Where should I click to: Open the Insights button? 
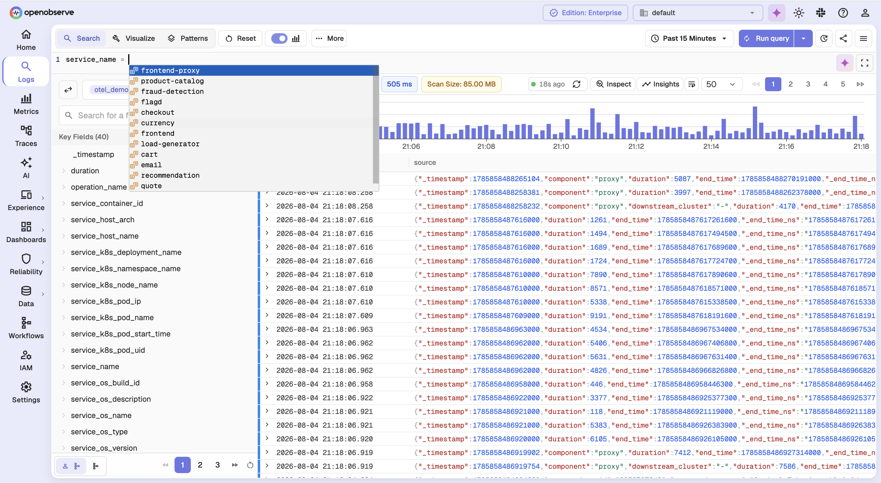660,84
